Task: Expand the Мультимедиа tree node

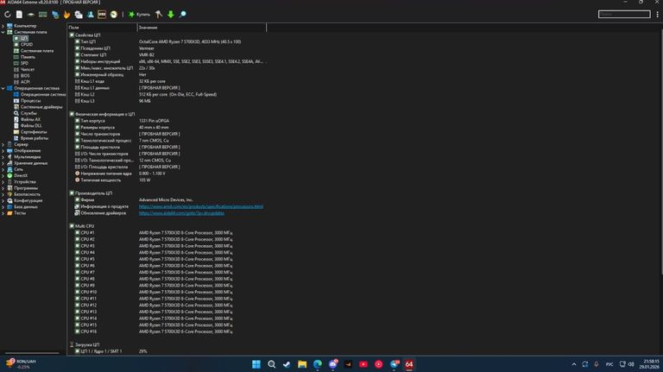Action: tap(3, 157)
